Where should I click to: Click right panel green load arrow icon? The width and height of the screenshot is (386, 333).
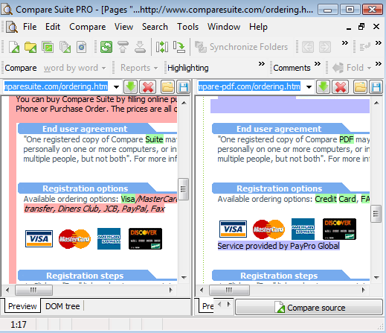click(x=323, y=87)
